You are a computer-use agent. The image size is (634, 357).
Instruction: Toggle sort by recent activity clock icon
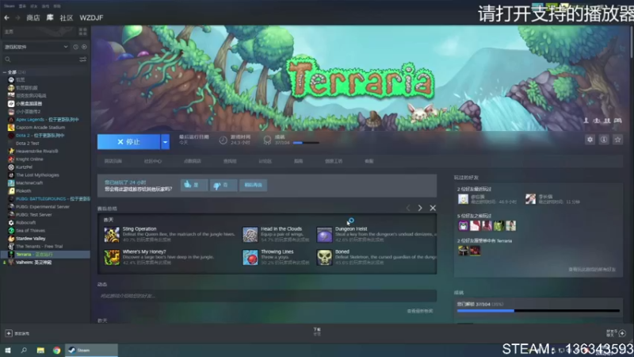[x=75, y=47]
